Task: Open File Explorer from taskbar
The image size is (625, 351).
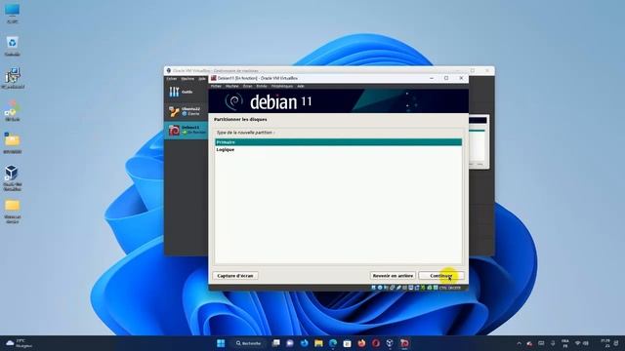Action: [x=318, y=343]
